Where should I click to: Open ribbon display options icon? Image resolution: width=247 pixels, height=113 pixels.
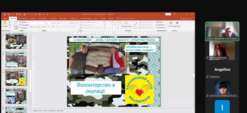point(174,14)
